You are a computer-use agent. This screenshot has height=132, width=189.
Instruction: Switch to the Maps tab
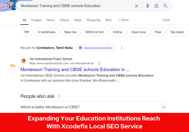78,20
